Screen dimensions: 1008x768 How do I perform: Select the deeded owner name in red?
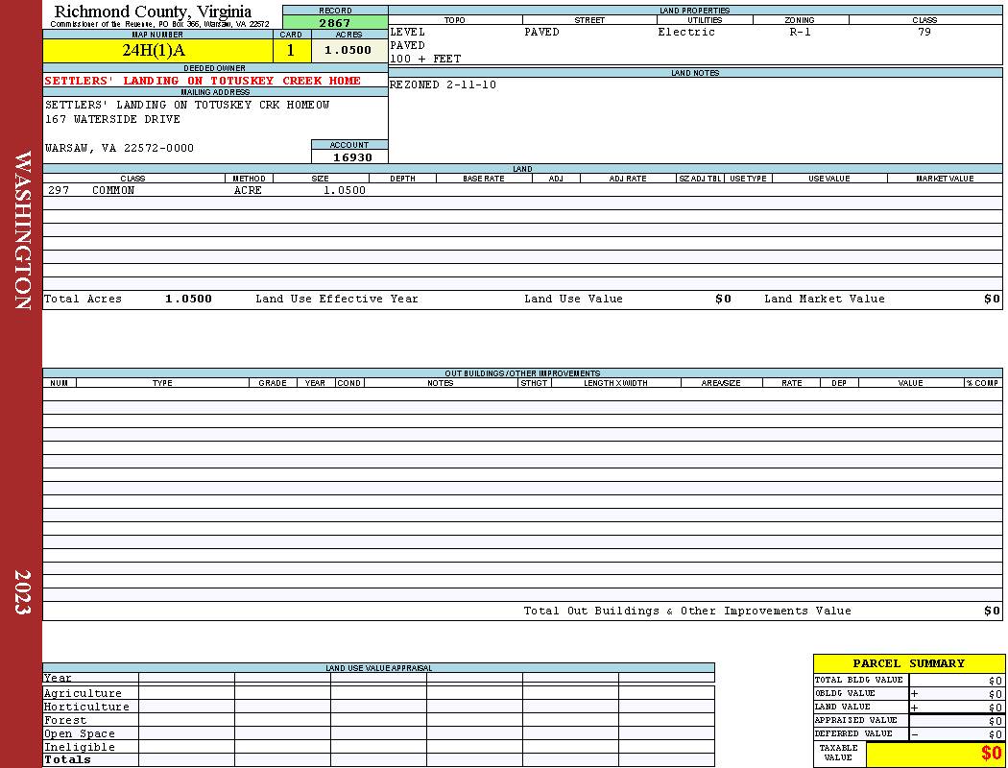(x=203, y=81)
